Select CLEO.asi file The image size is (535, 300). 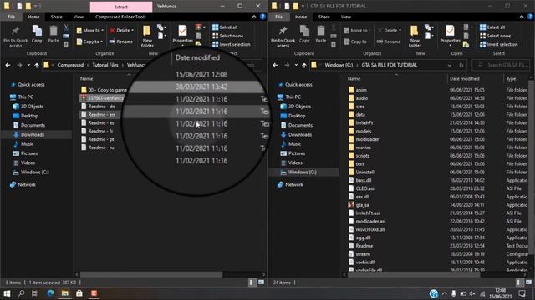(x=361, y=188)
